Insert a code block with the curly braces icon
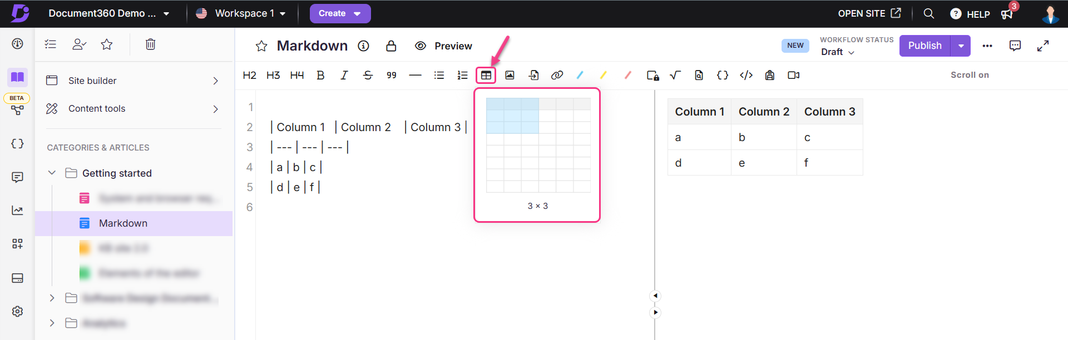The width and height of the screenshot is (1068, 340). [x=722, y=76]
